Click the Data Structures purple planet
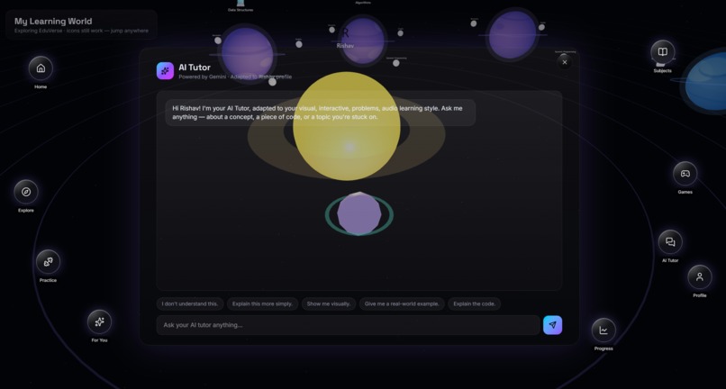Screen dimensions: 726x389 point(247,52)
